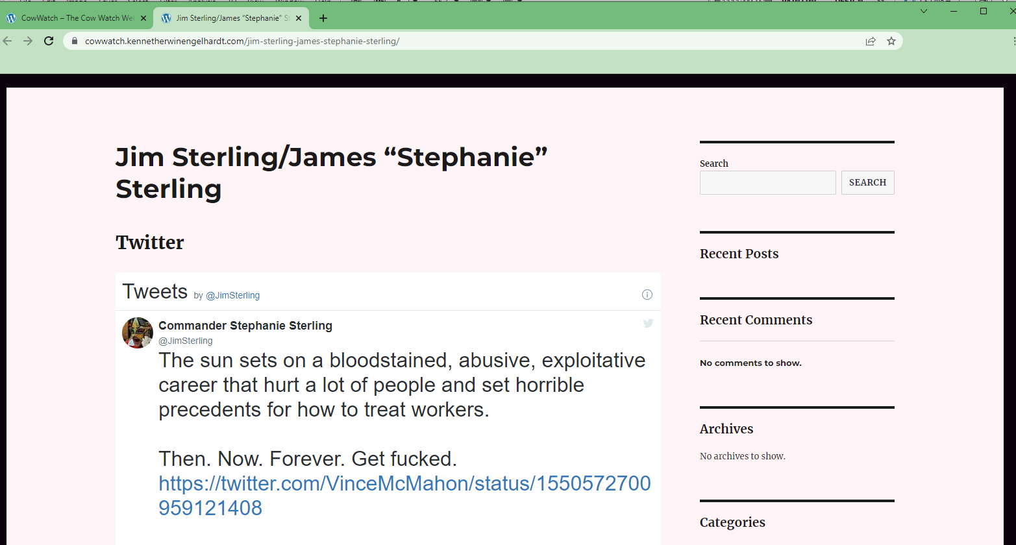This screenshot has width=1016, height=545.
Task: Click the SEARCH button
Action: [868, 182]
